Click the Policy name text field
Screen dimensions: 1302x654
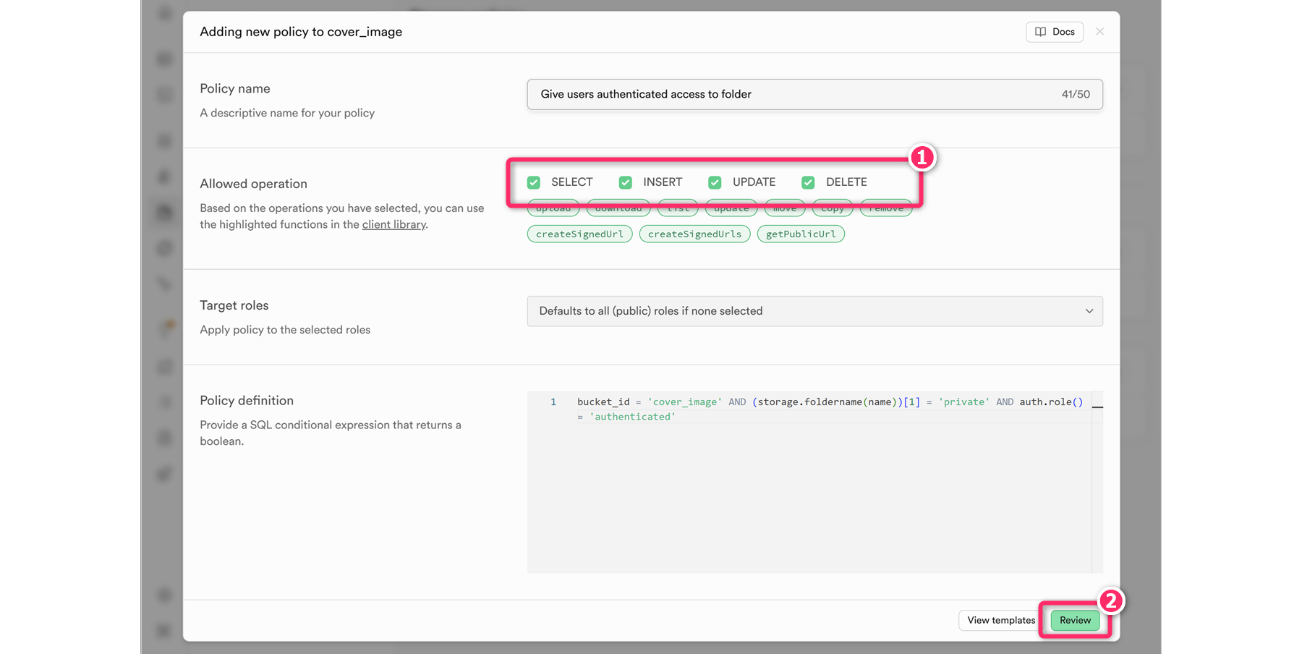click(x=796, y=95)
